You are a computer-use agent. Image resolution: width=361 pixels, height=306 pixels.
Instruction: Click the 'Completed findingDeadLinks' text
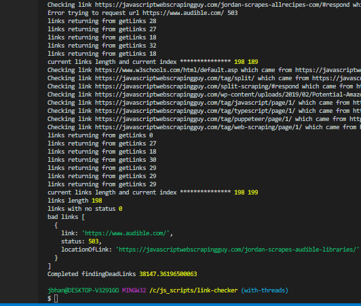(92, 274)
